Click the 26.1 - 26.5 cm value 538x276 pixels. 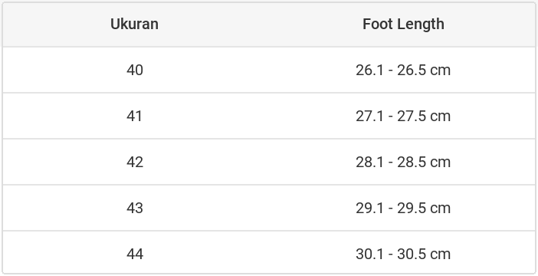(x=403, y=70)
